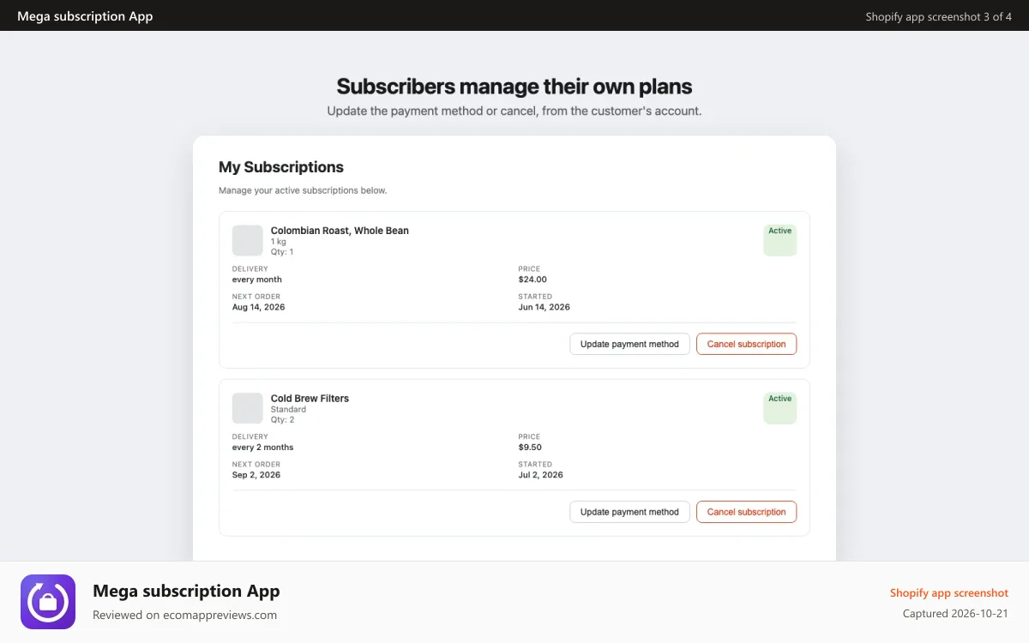Viewport: 1029px width, 643px height.
Task: Click the $9.50 price value
Action: [x=530, y=448]
